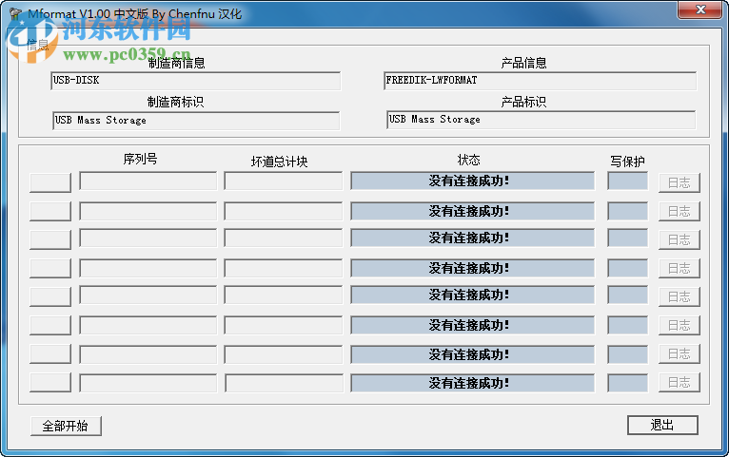Click the 产品标识 field with USB Mass Storage
Viewport: 729px width, 457px height.
(542, 120)
